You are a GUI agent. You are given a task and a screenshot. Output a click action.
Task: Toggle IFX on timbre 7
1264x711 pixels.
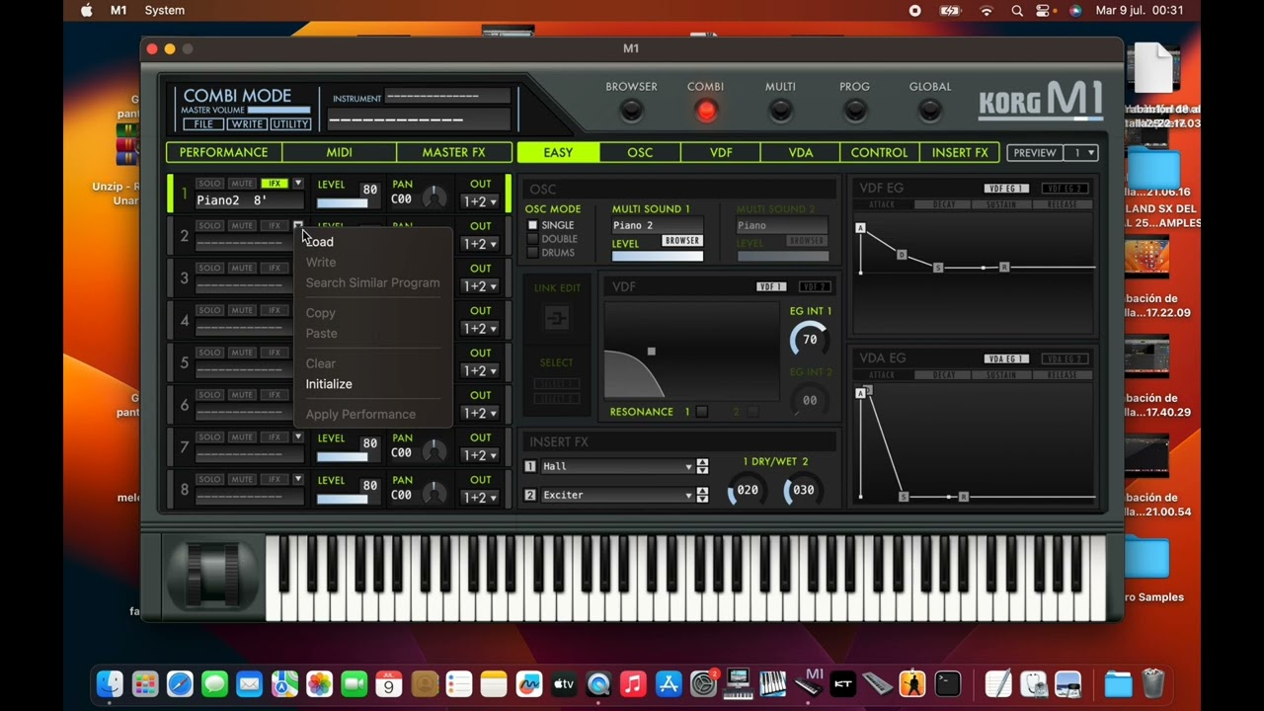point(274,437)
